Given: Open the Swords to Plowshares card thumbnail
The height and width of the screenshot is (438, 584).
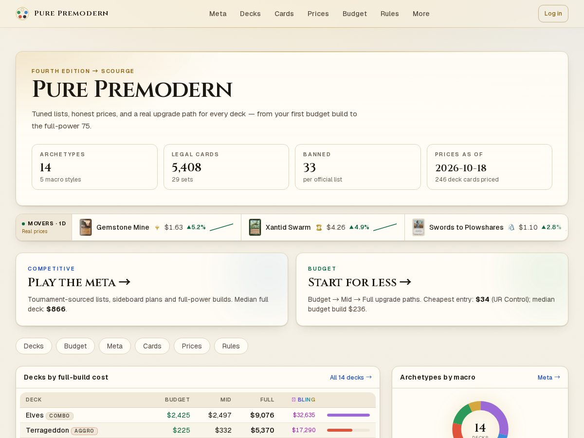Looking at the screenshot, I should (419, 227).
